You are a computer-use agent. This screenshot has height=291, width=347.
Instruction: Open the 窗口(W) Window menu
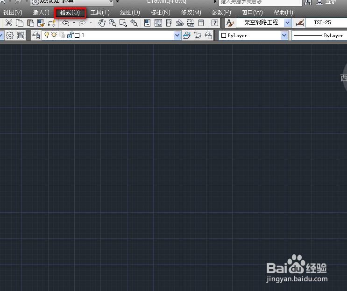[252, 13]
